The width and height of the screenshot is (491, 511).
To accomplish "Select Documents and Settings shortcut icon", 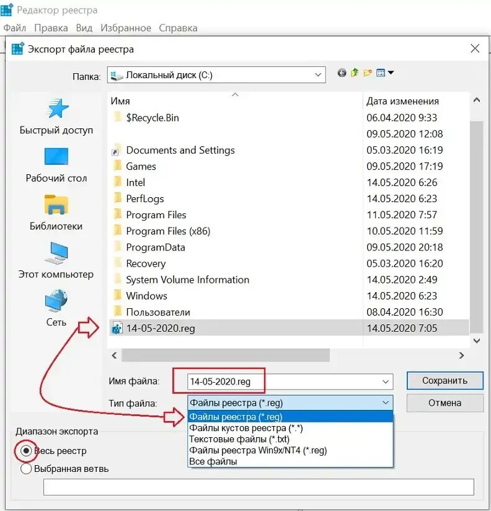I will pos(117,150).
